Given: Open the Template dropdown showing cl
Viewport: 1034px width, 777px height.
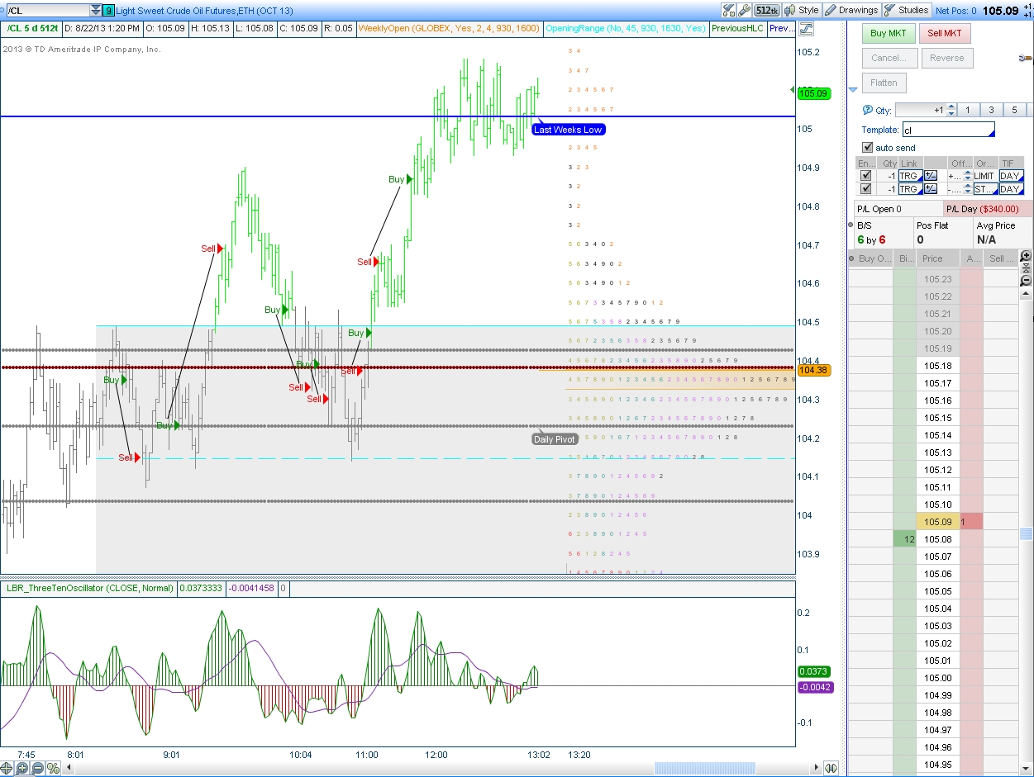Looking at the screenshot, I should point(948,130).
